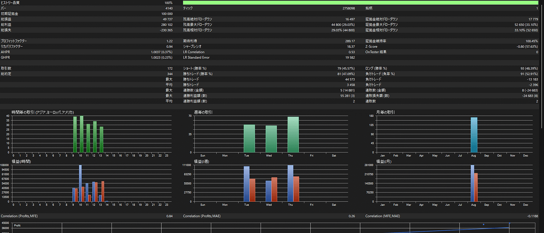Select the シャープレシオ value 18.37
This screenshot has height=233, width=544.
351,47
